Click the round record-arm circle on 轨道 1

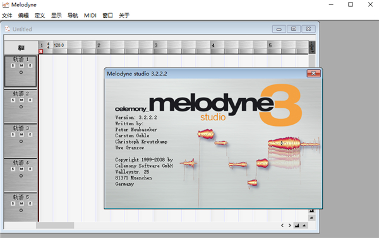tap(21, 72)
